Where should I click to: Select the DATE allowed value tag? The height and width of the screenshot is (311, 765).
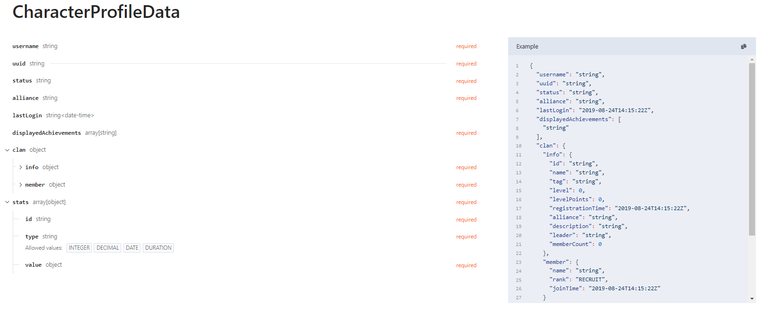(132, 248)
